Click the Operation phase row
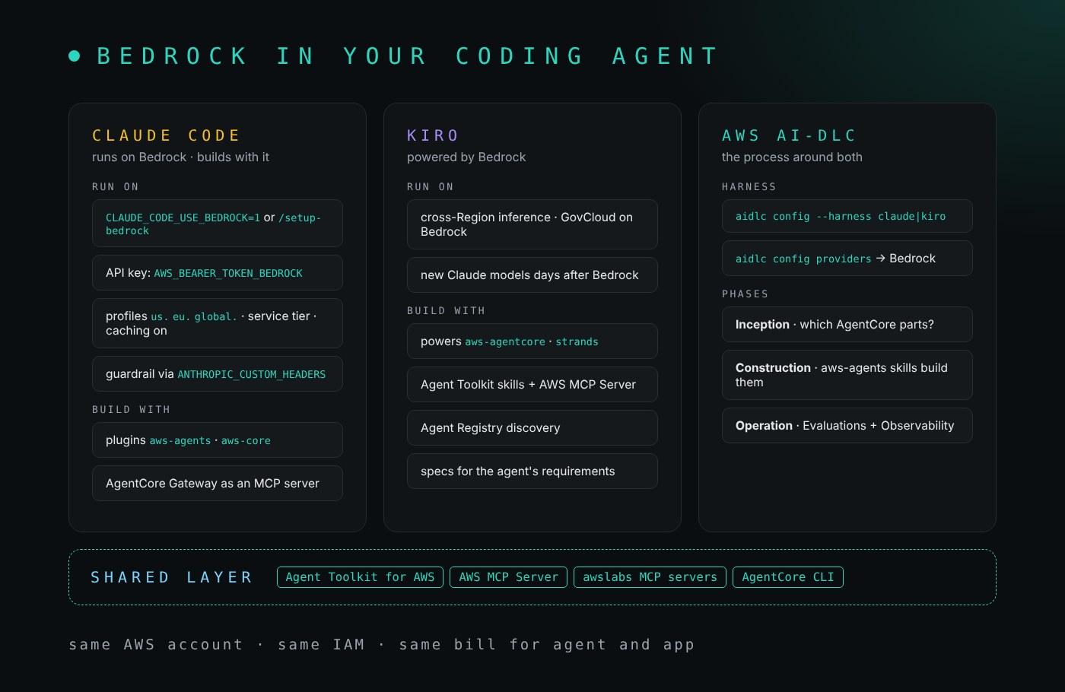1065x692 pixels. (x=847, y=426)
